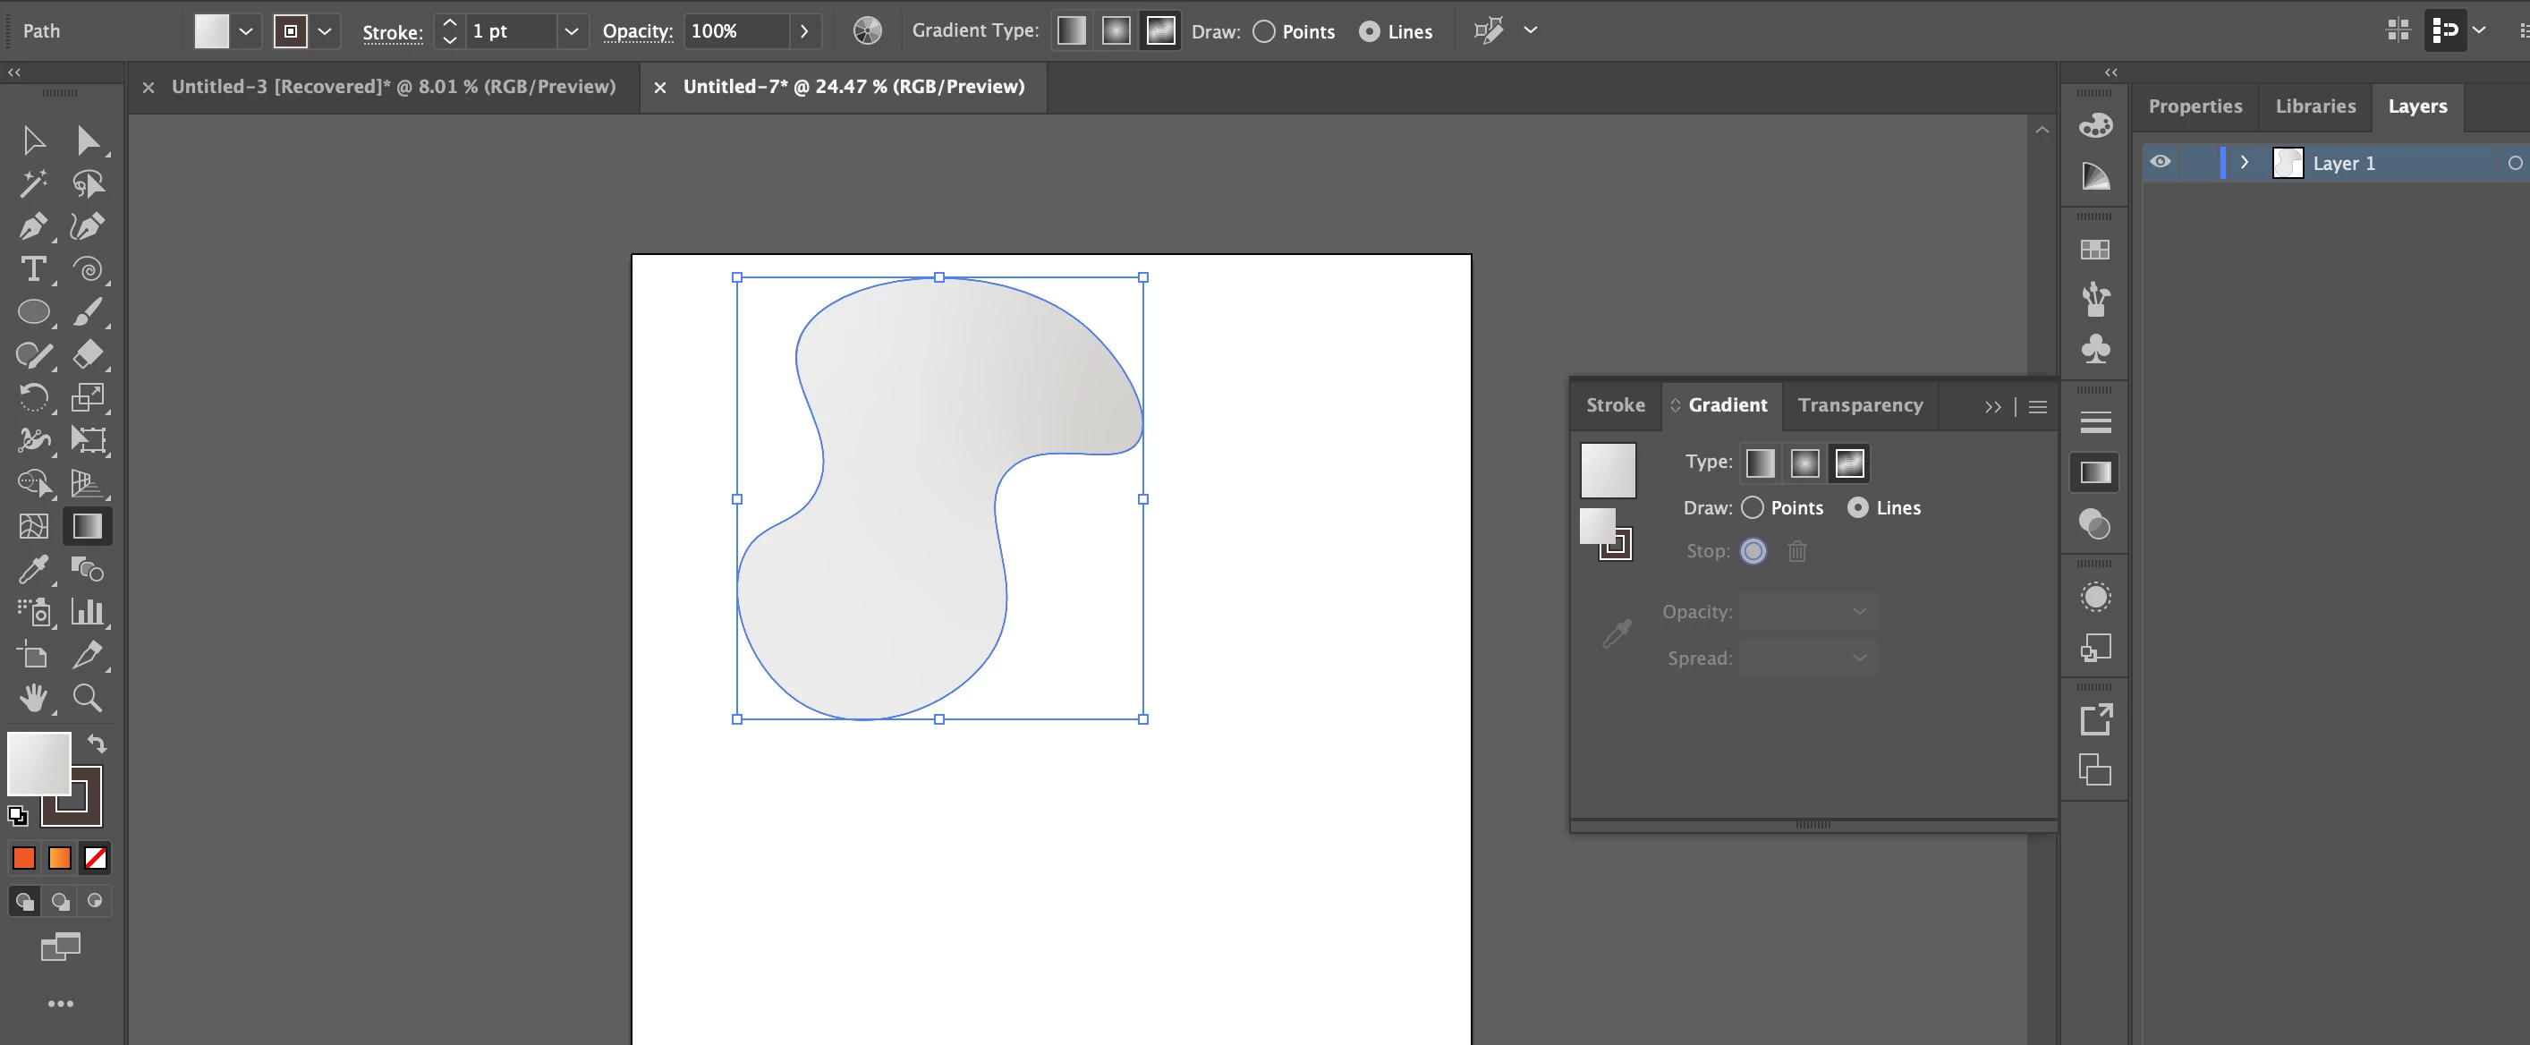Select the Zoom tool
Image resolution: width=2530 pixels, height=1045 pixels.
click(x=88, y=697)
